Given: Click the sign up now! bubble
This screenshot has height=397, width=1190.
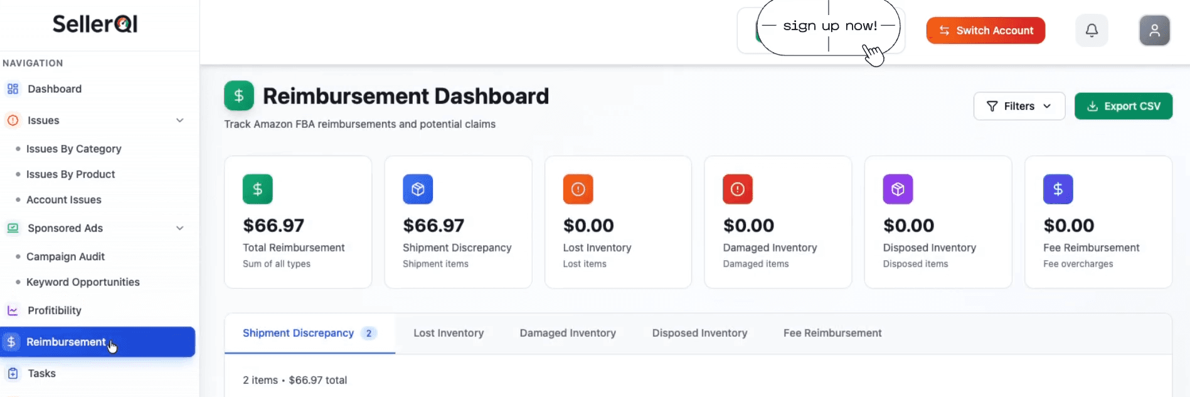Looking at the screenshot, I should tap(828, 26).
